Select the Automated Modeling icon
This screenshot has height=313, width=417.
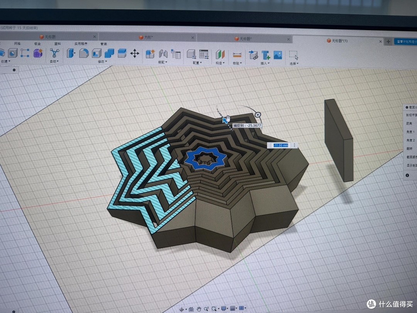coord(54,53)
